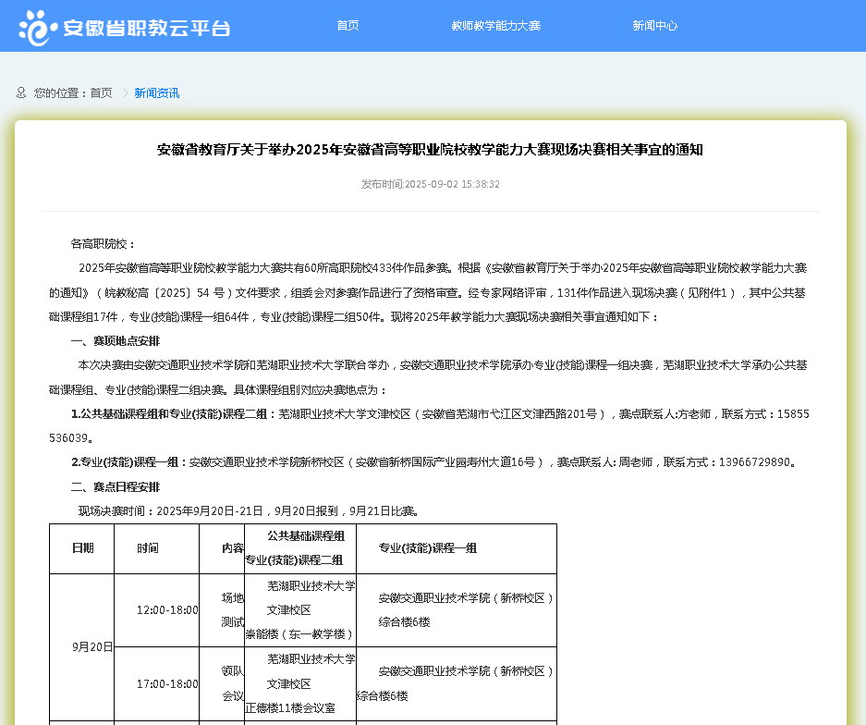Select the 专业(技能)课程一组 table header cell

(428, 548)
